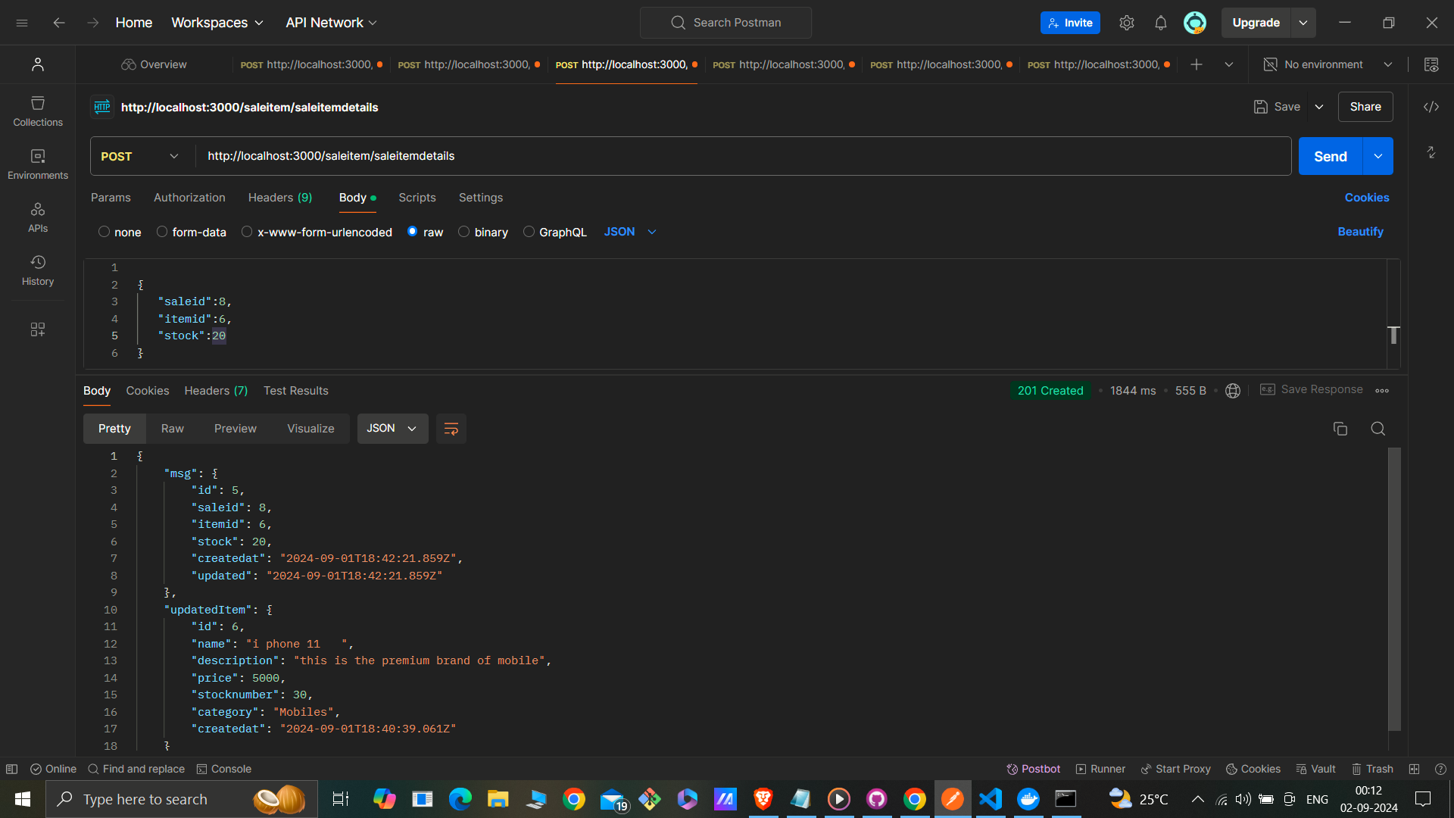
Task: Click the response panel vertical scrollbar
Action: [1394, 588]
